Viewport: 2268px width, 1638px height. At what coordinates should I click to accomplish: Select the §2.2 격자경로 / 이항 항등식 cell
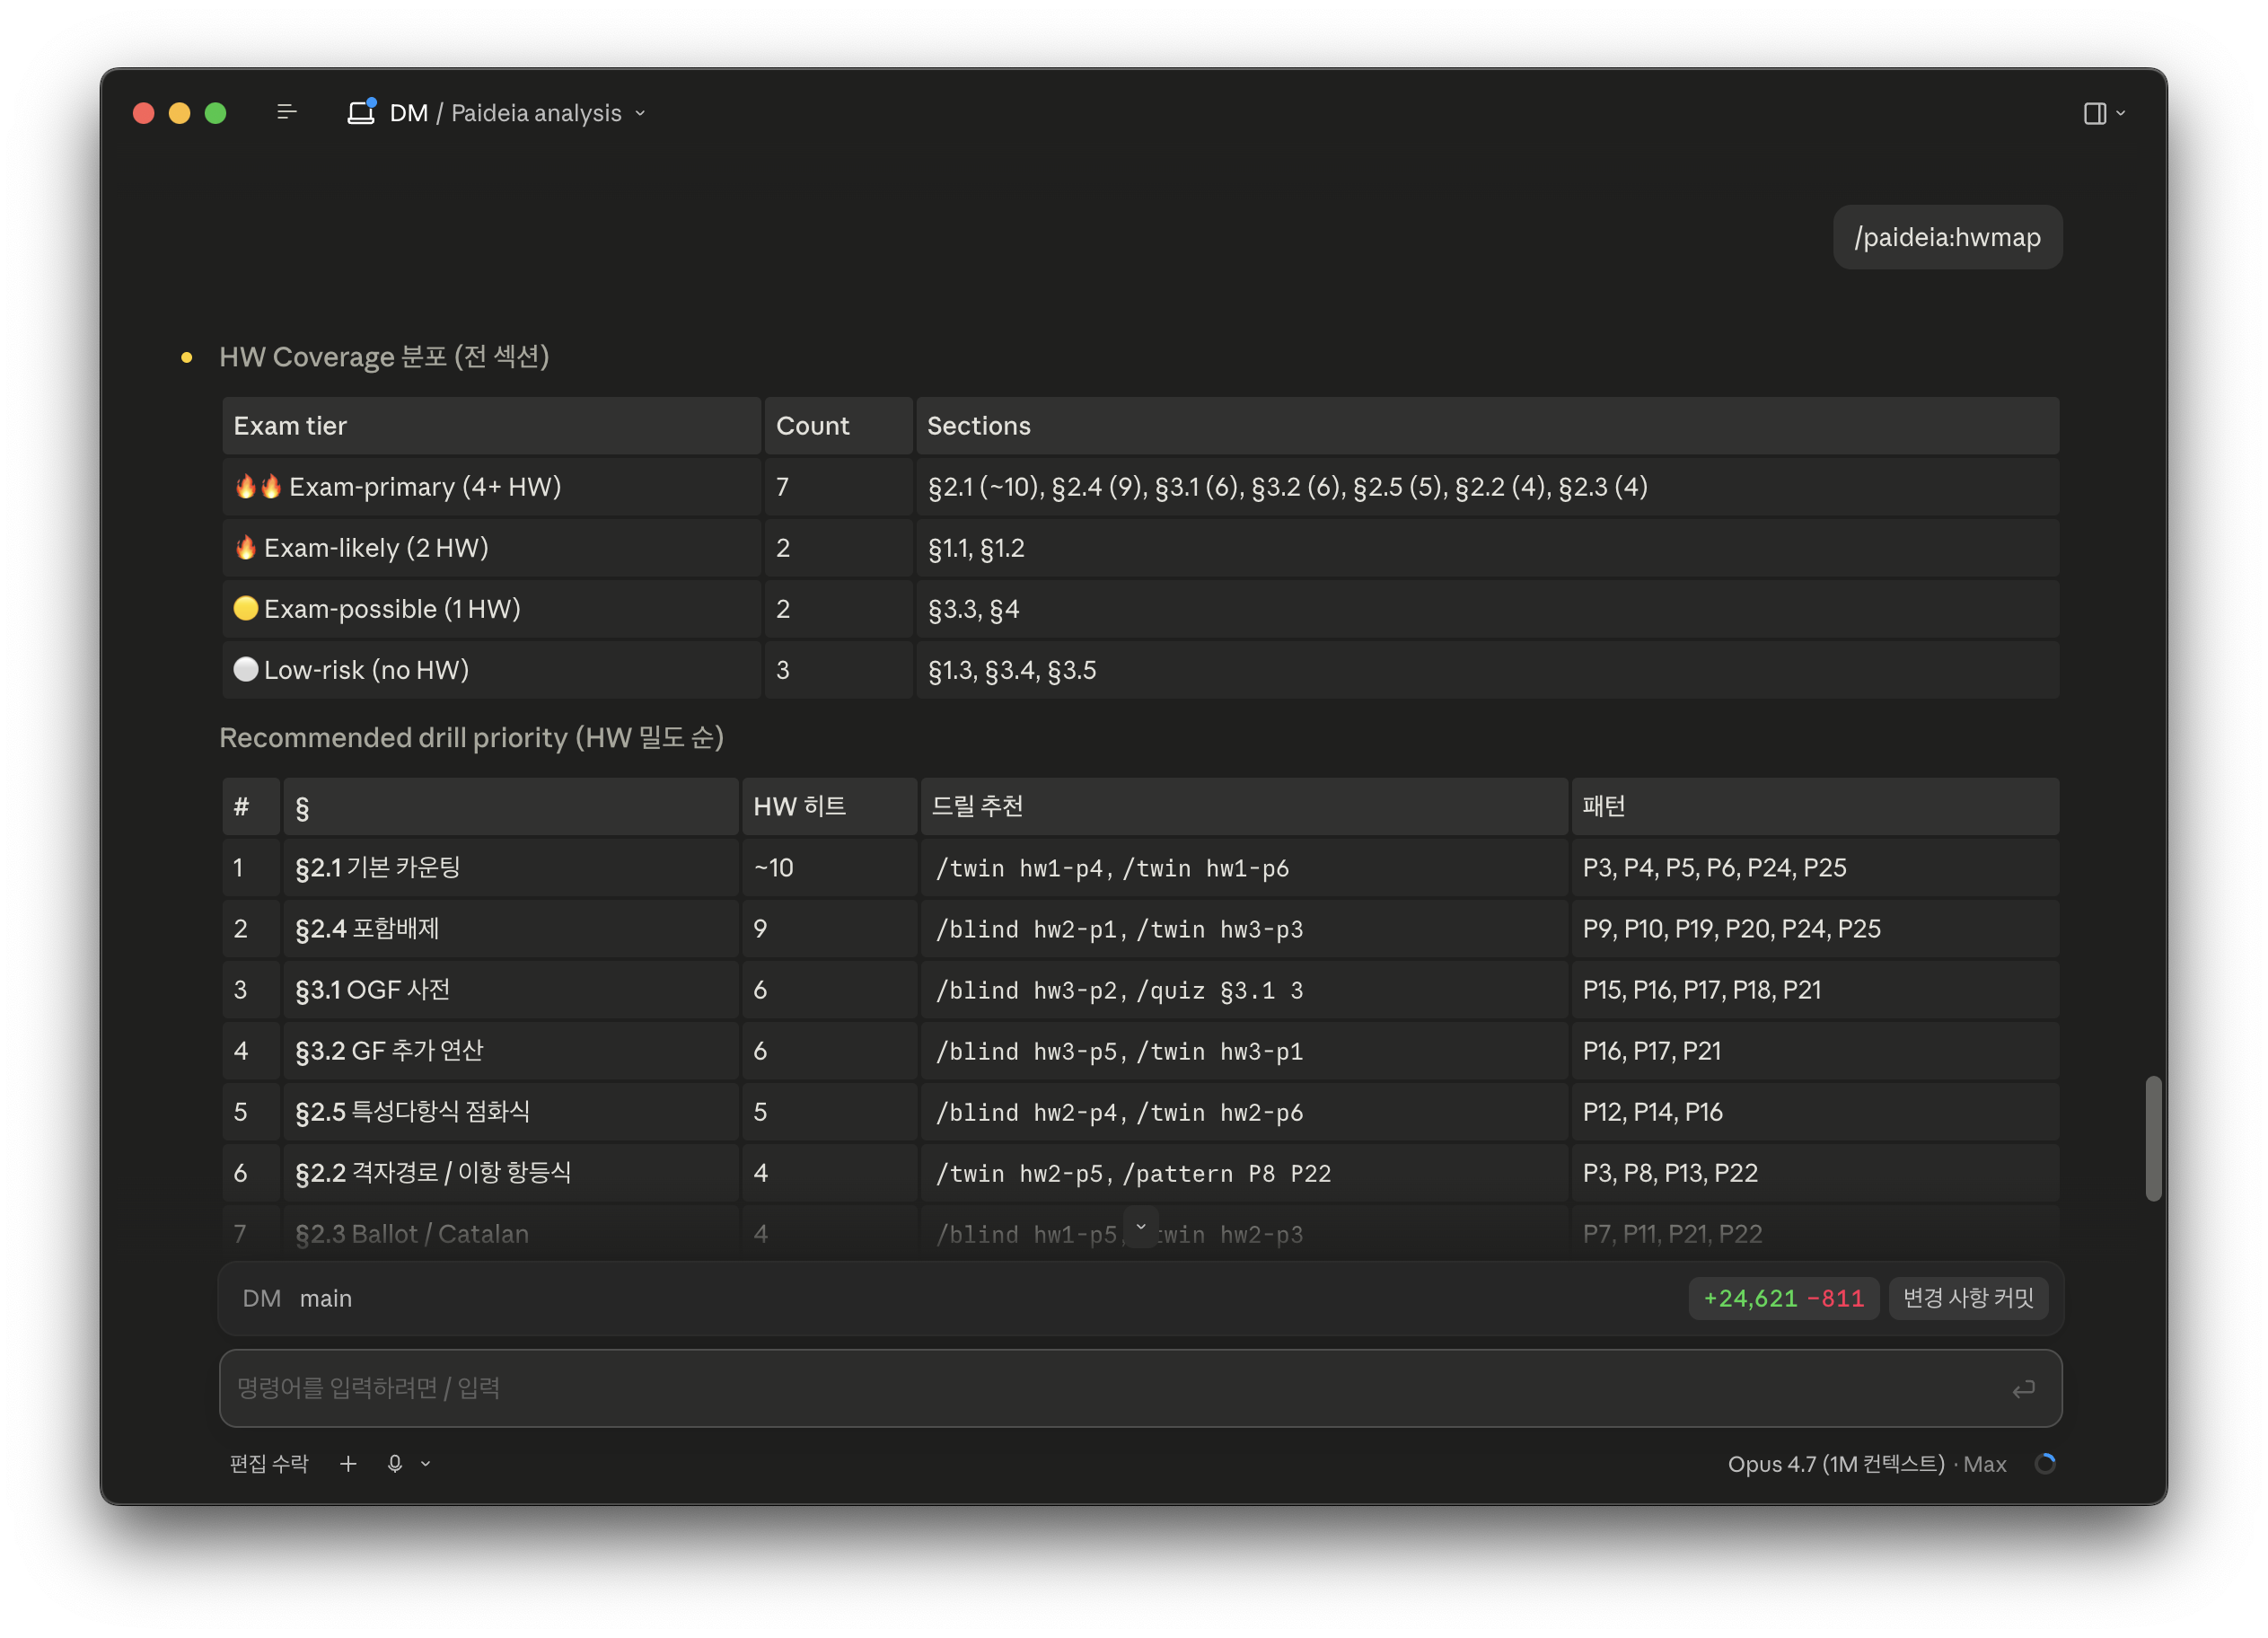tap(511, 1172)
